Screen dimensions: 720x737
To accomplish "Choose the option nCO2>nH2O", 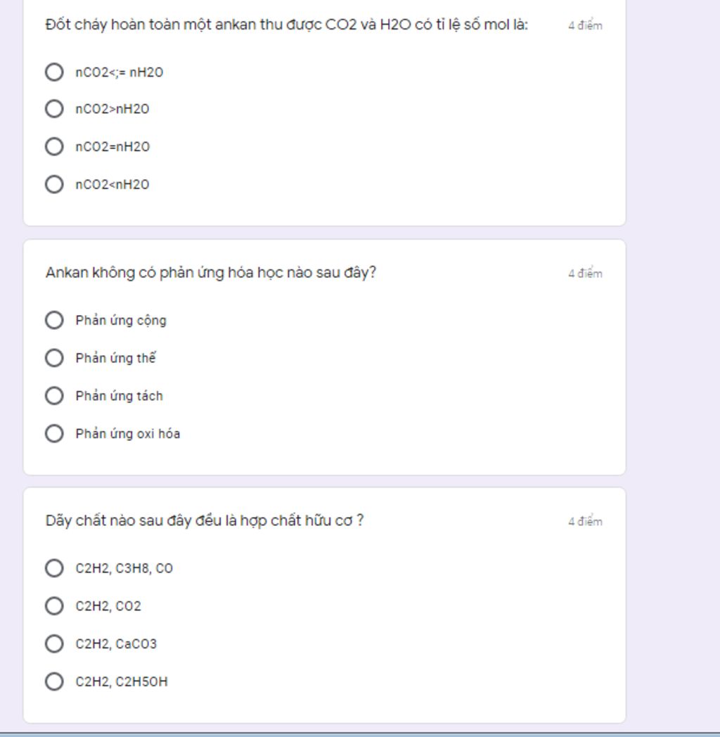I will 55,108.
